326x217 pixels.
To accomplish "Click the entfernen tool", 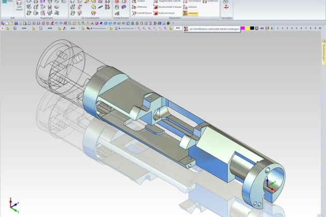I will point(212,2).
